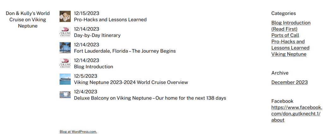Open the Day-by-Day Itinerary post title

click(97, 35)
